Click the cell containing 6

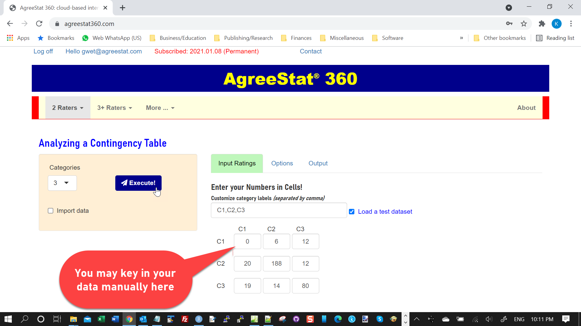coord(276,241)
